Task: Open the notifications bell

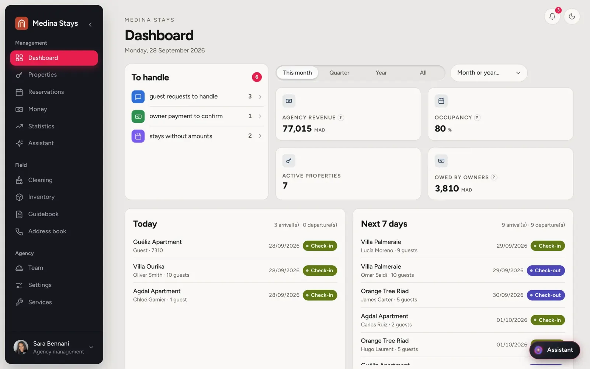Action: [552, 16]
